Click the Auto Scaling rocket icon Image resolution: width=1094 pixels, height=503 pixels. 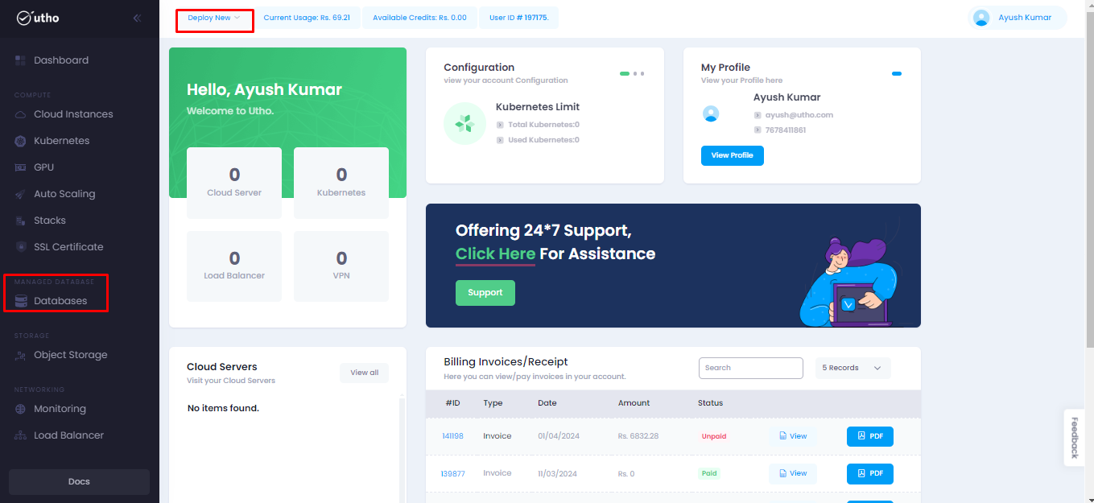coord(20,194)
